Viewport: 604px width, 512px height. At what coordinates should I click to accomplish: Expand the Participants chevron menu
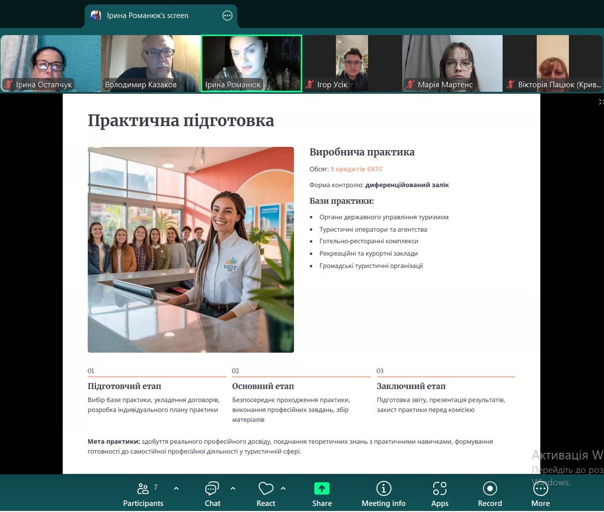click(x=176, y=488)
